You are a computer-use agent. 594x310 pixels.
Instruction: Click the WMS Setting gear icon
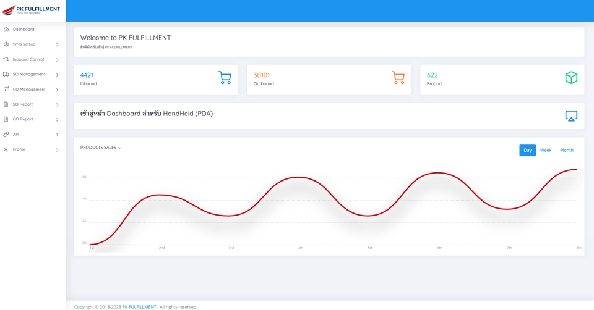pos(6,44)
